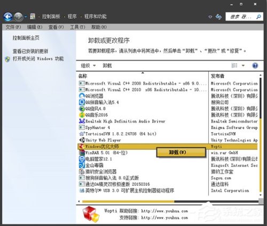
Task: Open the 查看(V) menu
Action: pos(56,27)
